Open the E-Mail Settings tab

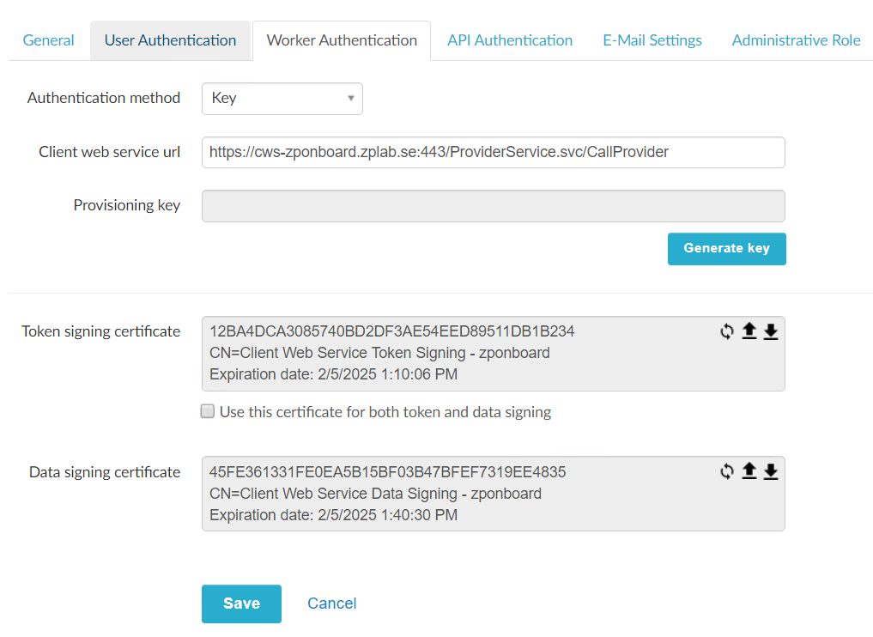click(x=652, y=40)
